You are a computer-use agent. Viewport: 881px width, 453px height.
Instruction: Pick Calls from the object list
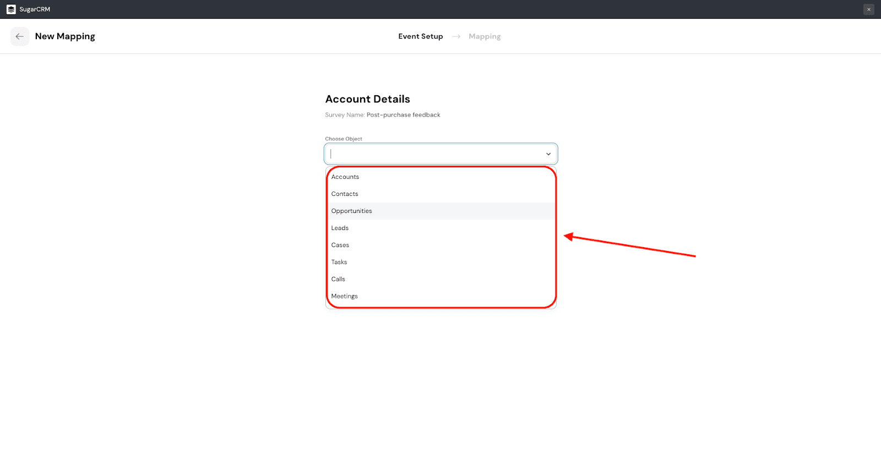click(338, 279)
